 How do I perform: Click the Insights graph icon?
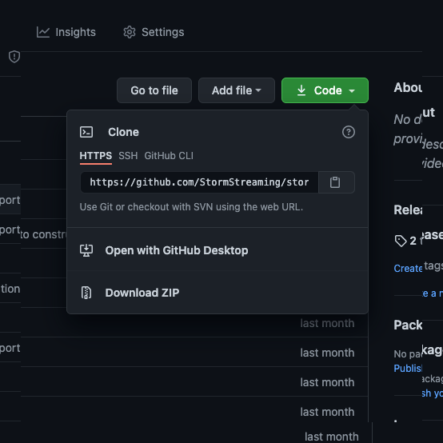[x=43, y=32]
